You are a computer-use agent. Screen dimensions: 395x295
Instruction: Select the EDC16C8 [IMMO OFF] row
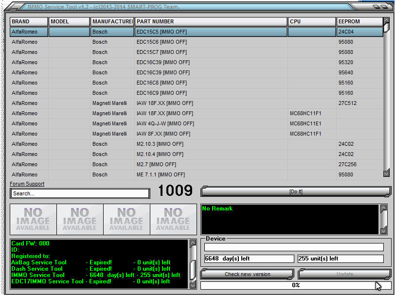tap(197, 83)
